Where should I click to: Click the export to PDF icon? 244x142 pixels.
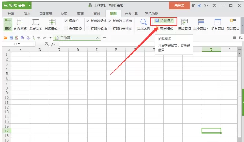coord(16,38)
